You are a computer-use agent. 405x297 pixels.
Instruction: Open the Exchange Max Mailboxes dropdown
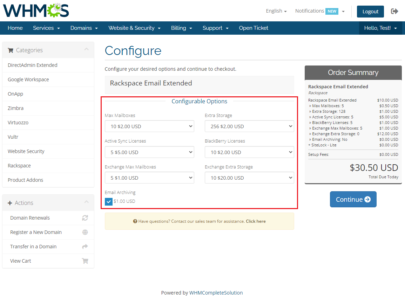pyautogui.click(x=149, y=178)
